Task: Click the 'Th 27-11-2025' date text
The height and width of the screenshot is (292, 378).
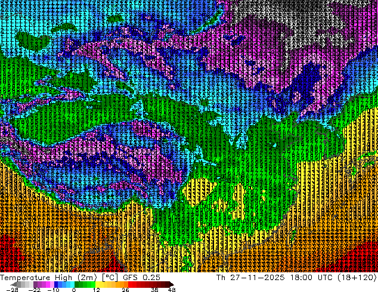Action: (x=250, y=278)
